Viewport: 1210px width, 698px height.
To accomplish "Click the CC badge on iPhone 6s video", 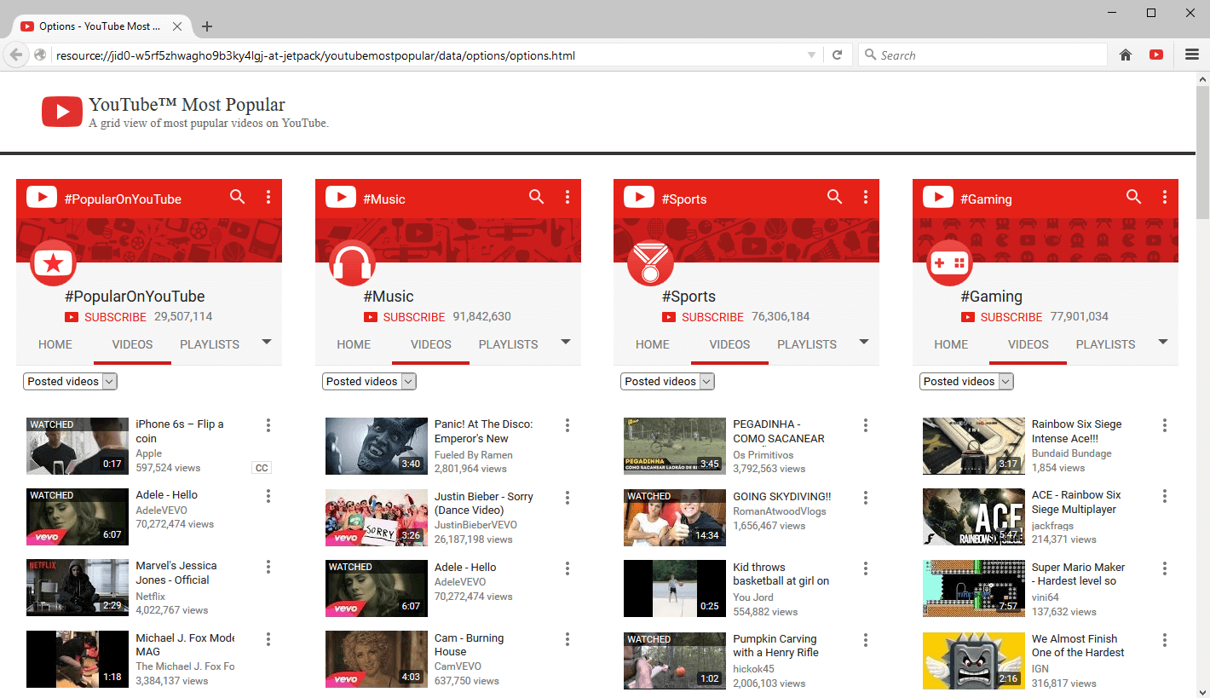I will coord(262,468).
